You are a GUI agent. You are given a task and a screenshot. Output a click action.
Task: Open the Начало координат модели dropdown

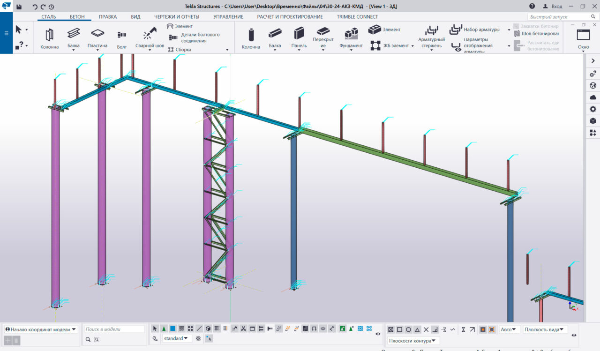(40, 329)
